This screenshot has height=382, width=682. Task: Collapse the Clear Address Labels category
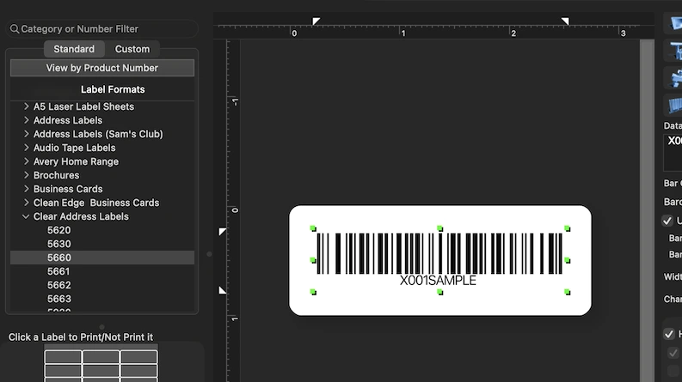26,216
